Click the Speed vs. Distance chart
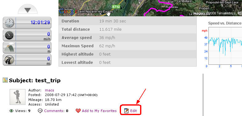242x116 pixels. (x=225, y=46)
